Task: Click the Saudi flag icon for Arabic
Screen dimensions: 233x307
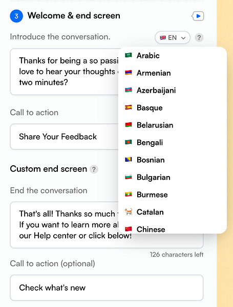Action: (x=129, y=55)
